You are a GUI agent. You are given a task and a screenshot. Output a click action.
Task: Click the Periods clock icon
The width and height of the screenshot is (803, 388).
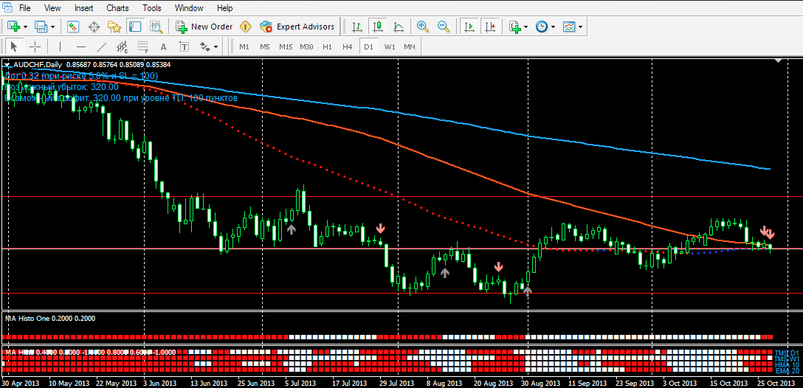click(x=541, y=27)
